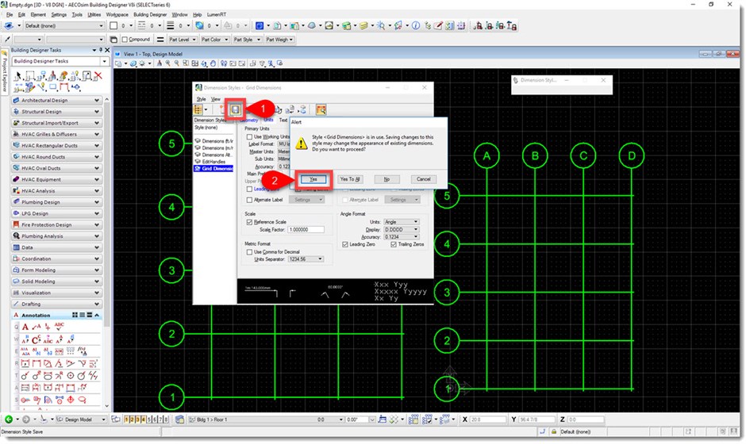Open the Building Designer Tasks combo box
The image size is (746, 444).
pyautogui.click(x=60, y=61)
